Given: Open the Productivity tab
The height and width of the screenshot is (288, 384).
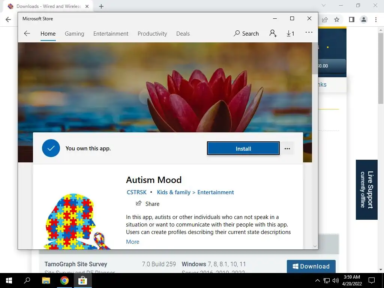Looking at the screenshot, I should point(152,33).
